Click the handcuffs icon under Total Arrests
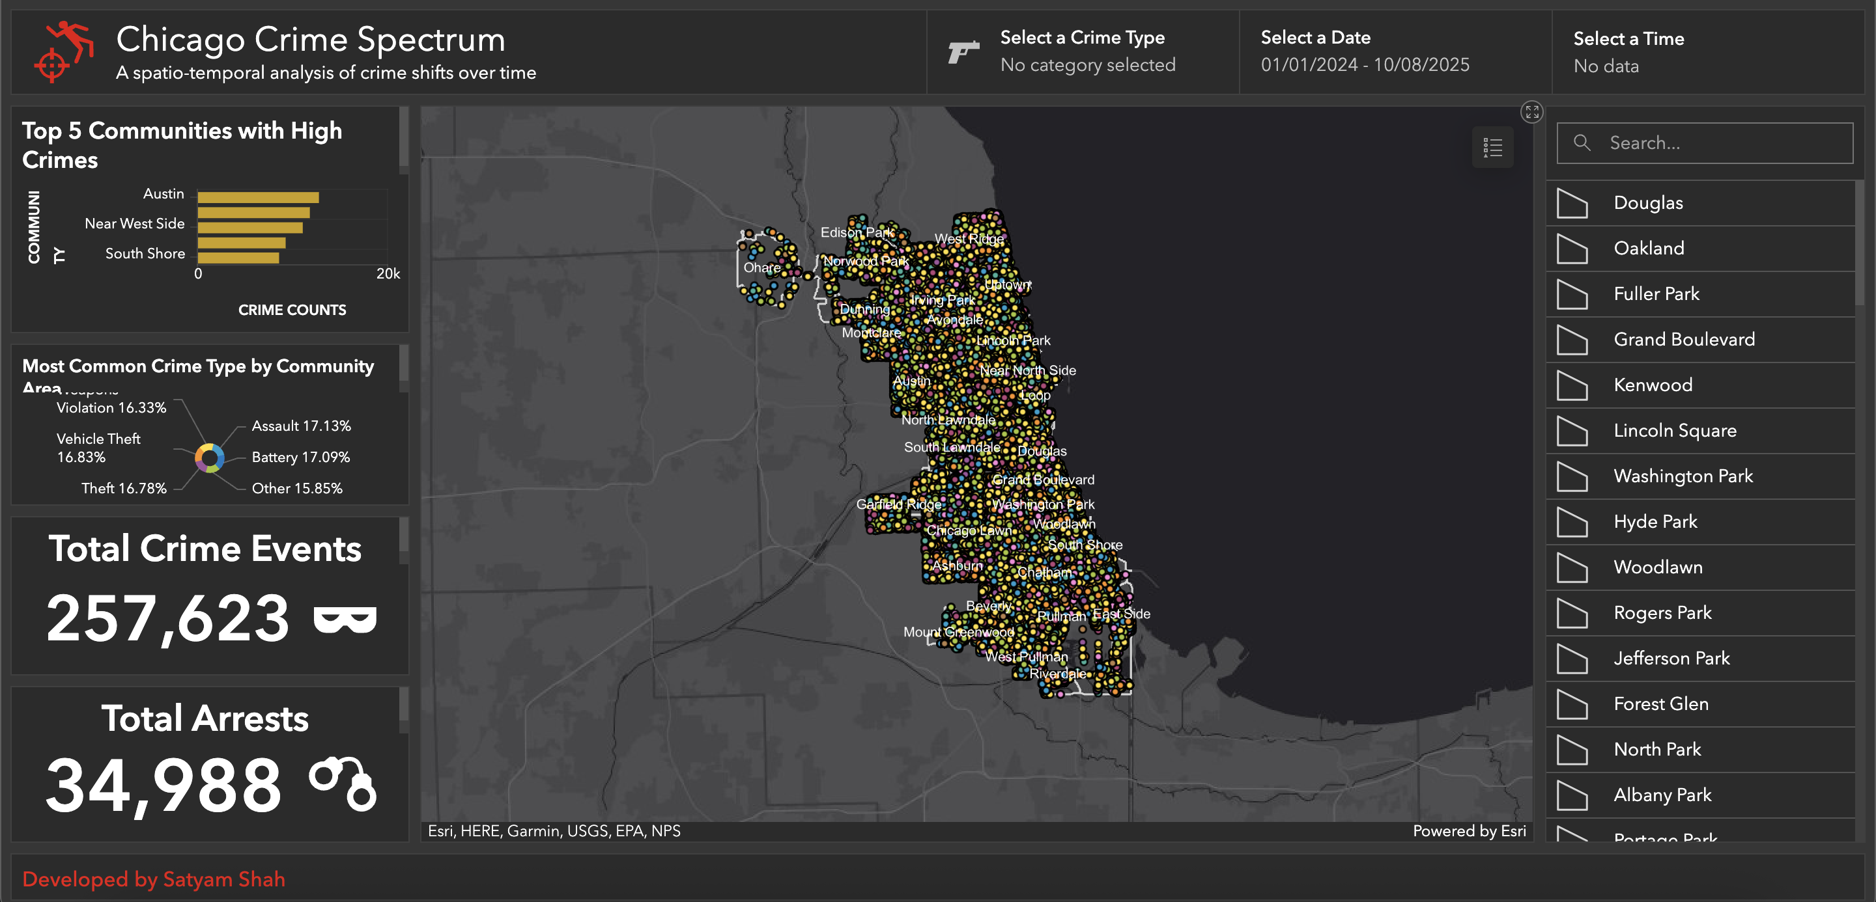This screenshot has width=1876, height=902. pyautogui.click(x=343, y=784)
